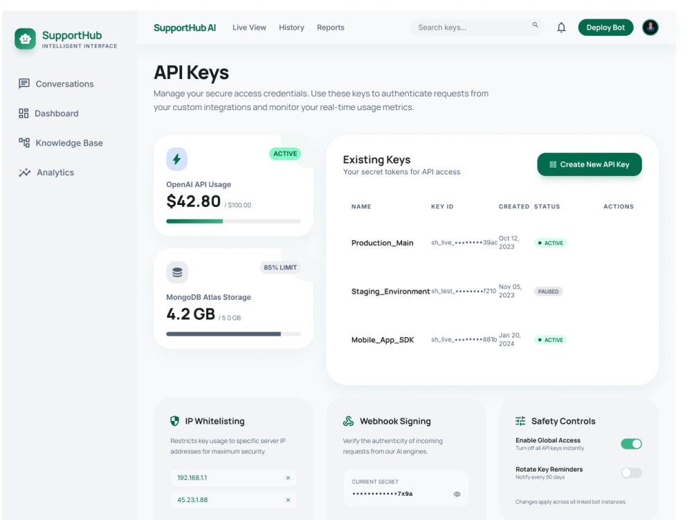Click the key ID ending in 881b

click(x=464, y=339)
